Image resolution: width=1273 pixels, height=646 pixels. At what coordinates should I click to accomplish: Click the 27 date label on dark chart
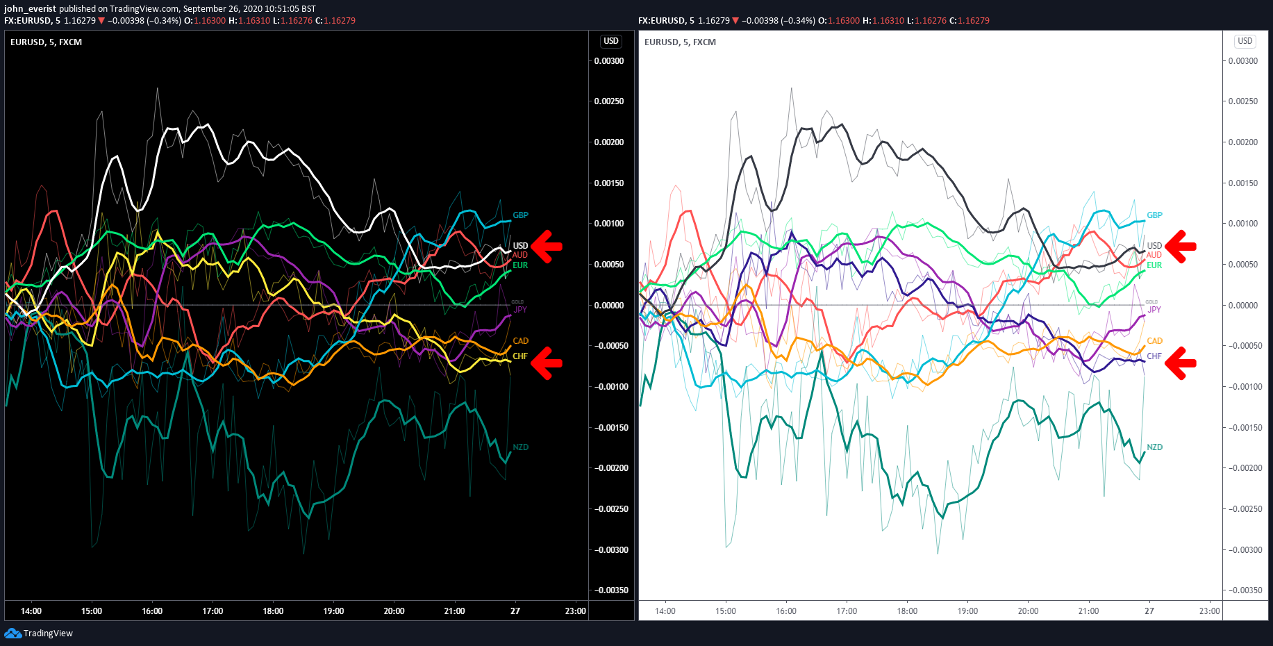[x=515, y=611]
